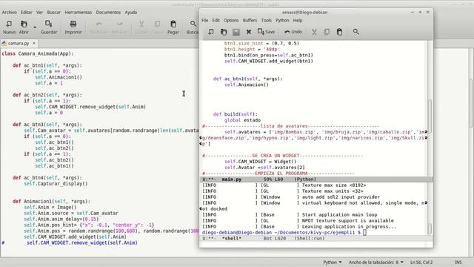Viewport: 474px width, 267px height.
Task: Click the (Shell:run) mode indicator
Action: coord(310,239)
